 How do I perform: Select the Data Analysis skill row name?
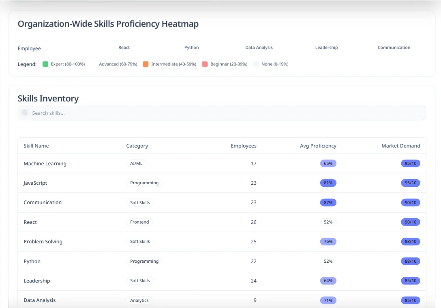[x=40, y=300]
